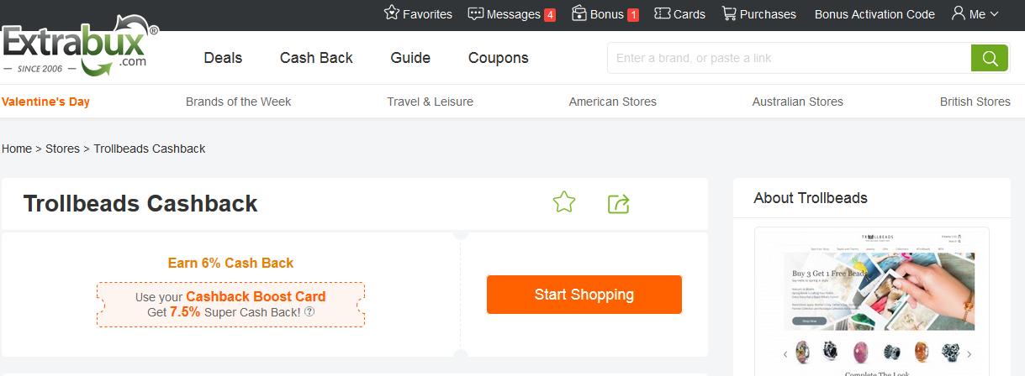
Task: Switch to the Cash Back menu
Action: tap(316, 58)
